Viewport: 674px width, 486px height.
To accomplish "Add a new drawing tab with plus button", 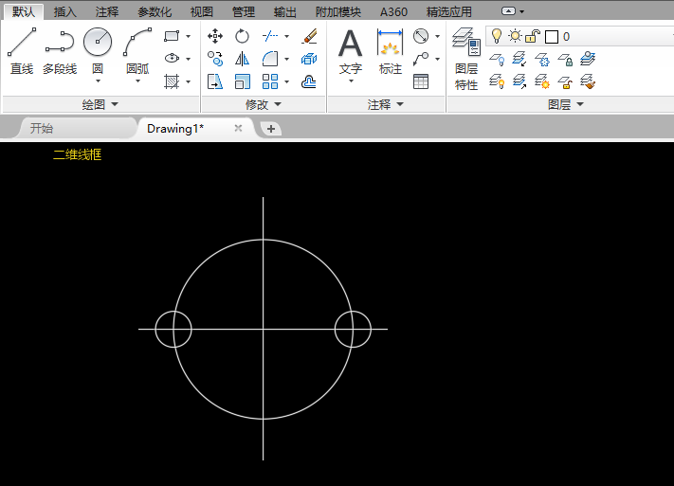I will click(271, 128).
